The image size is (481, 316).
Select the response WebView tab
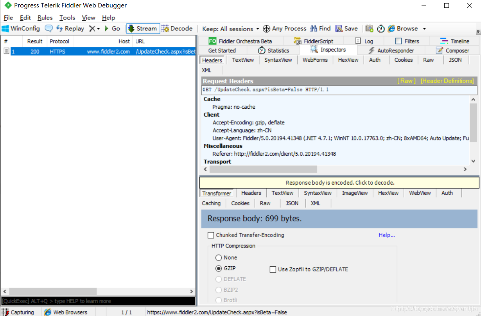tap(420, 193)
